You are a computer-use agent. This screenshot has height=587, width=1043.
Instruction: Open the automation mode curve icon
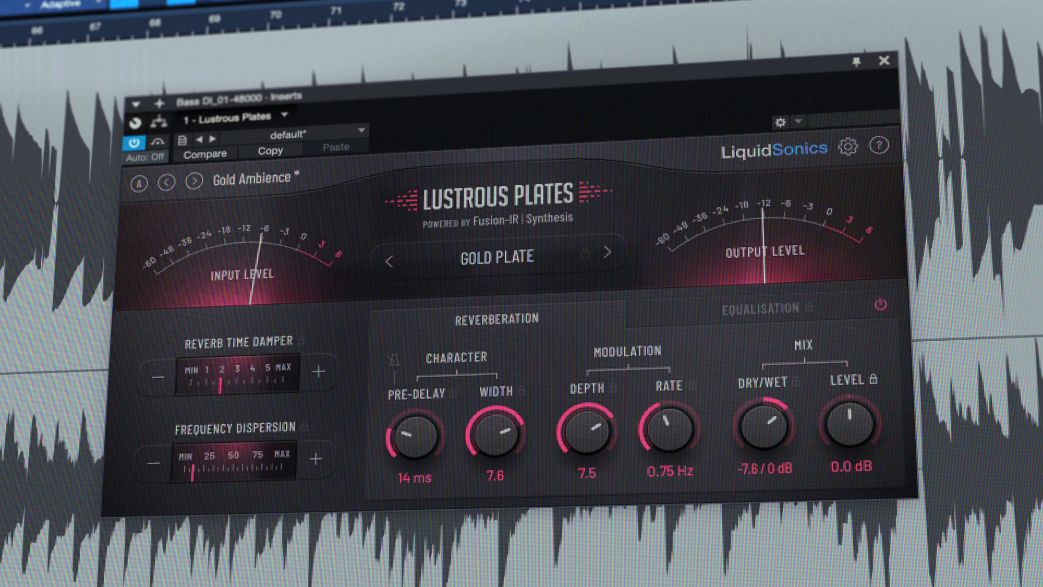click(x=157, y=141)
